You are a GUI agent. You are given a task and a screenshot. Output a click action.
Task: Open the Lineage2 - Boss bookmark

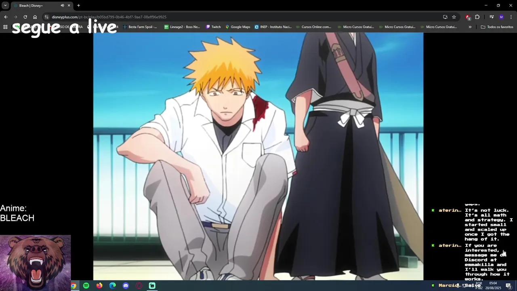click(x=182, y=27)
